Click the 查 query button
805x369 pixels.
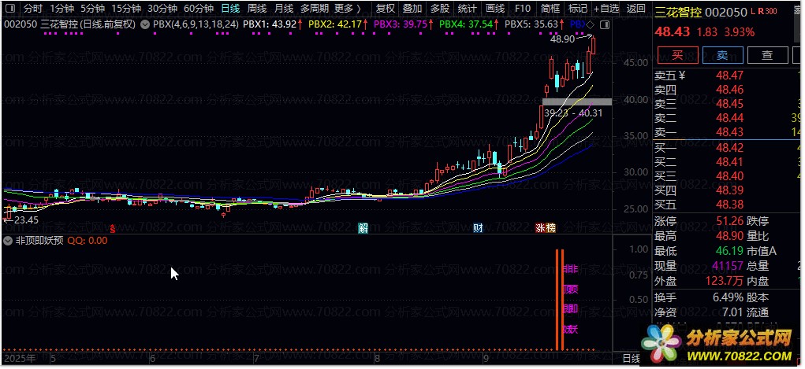click(x=767, y=55)
